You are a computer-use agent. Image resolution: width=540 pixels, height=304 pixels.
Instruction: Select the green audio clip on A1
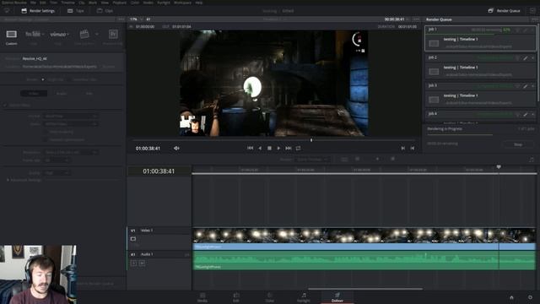[364, 260]
